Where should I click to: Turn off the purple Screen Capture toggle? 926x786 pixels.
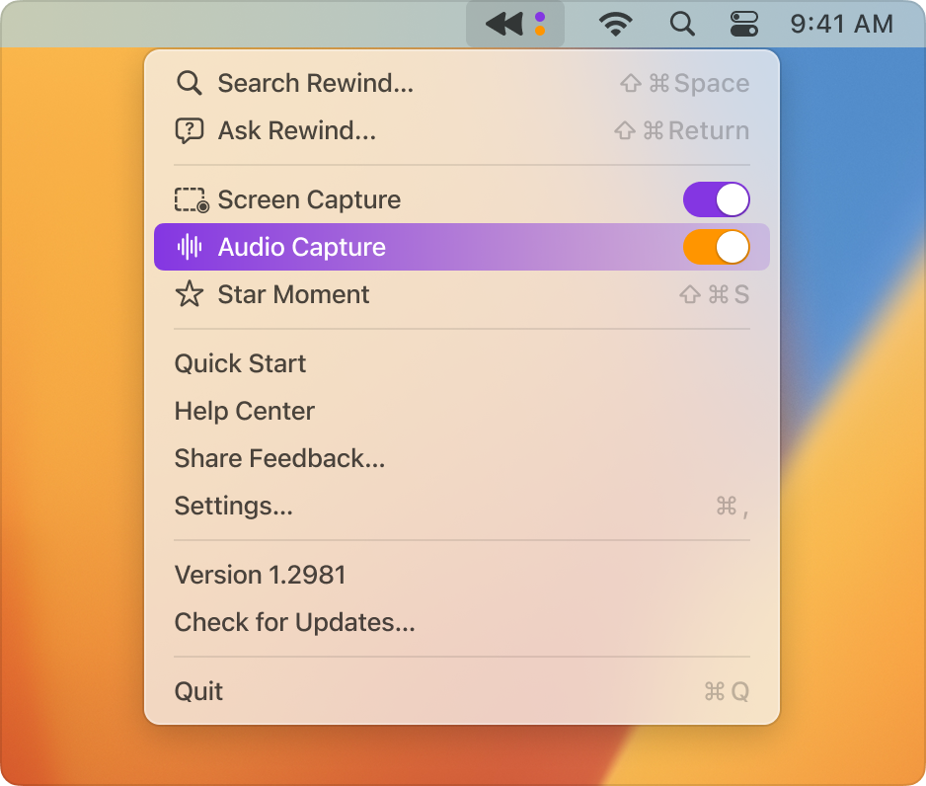pos(716,199)
